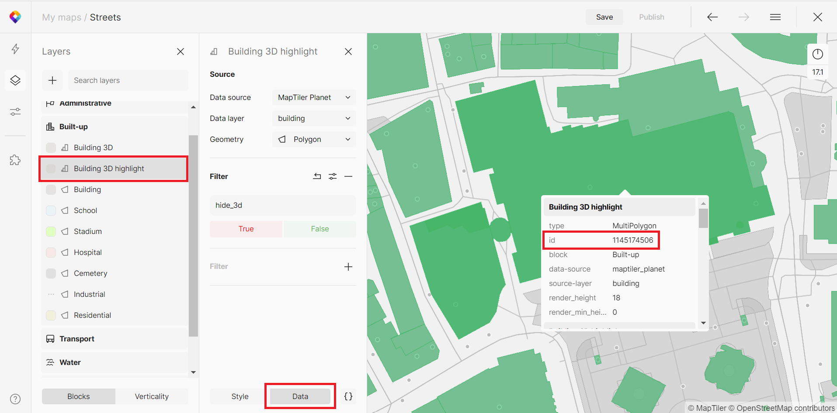
Task: Click the lightning bolt quick-actions icon
Action: 15,49
